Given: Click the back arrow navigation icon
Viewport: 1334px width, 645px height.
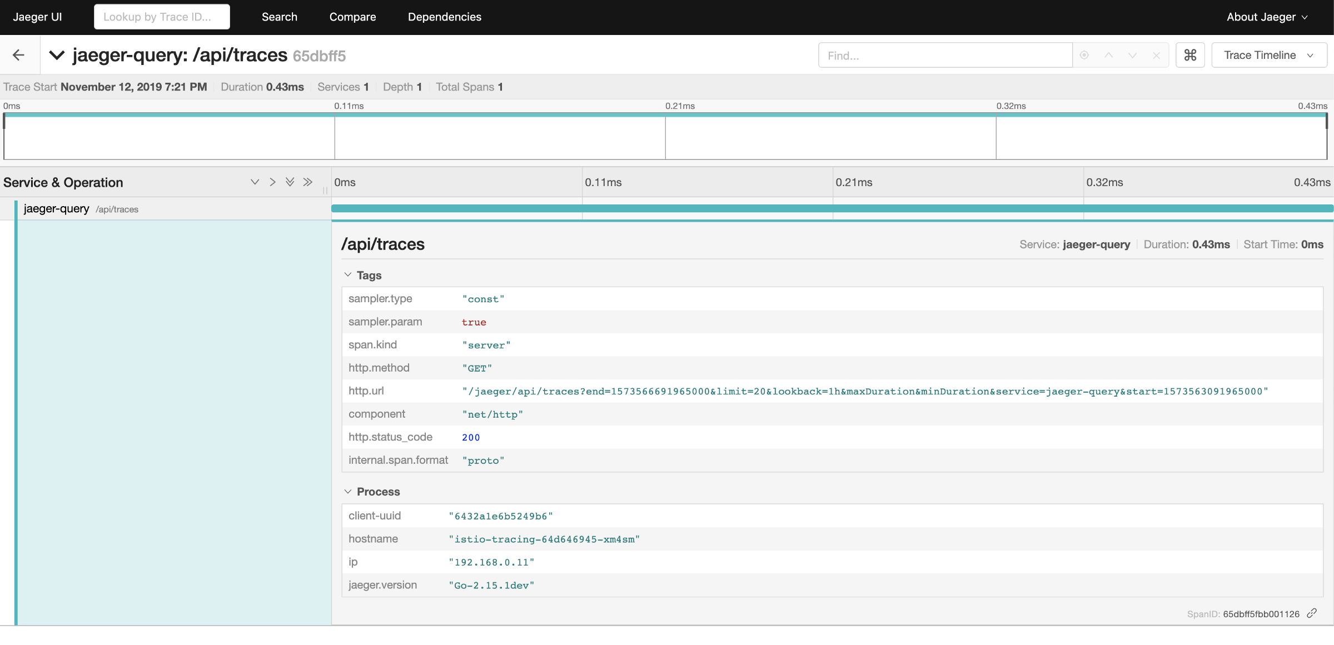Looking at the screenshot, I should [18, 54].
